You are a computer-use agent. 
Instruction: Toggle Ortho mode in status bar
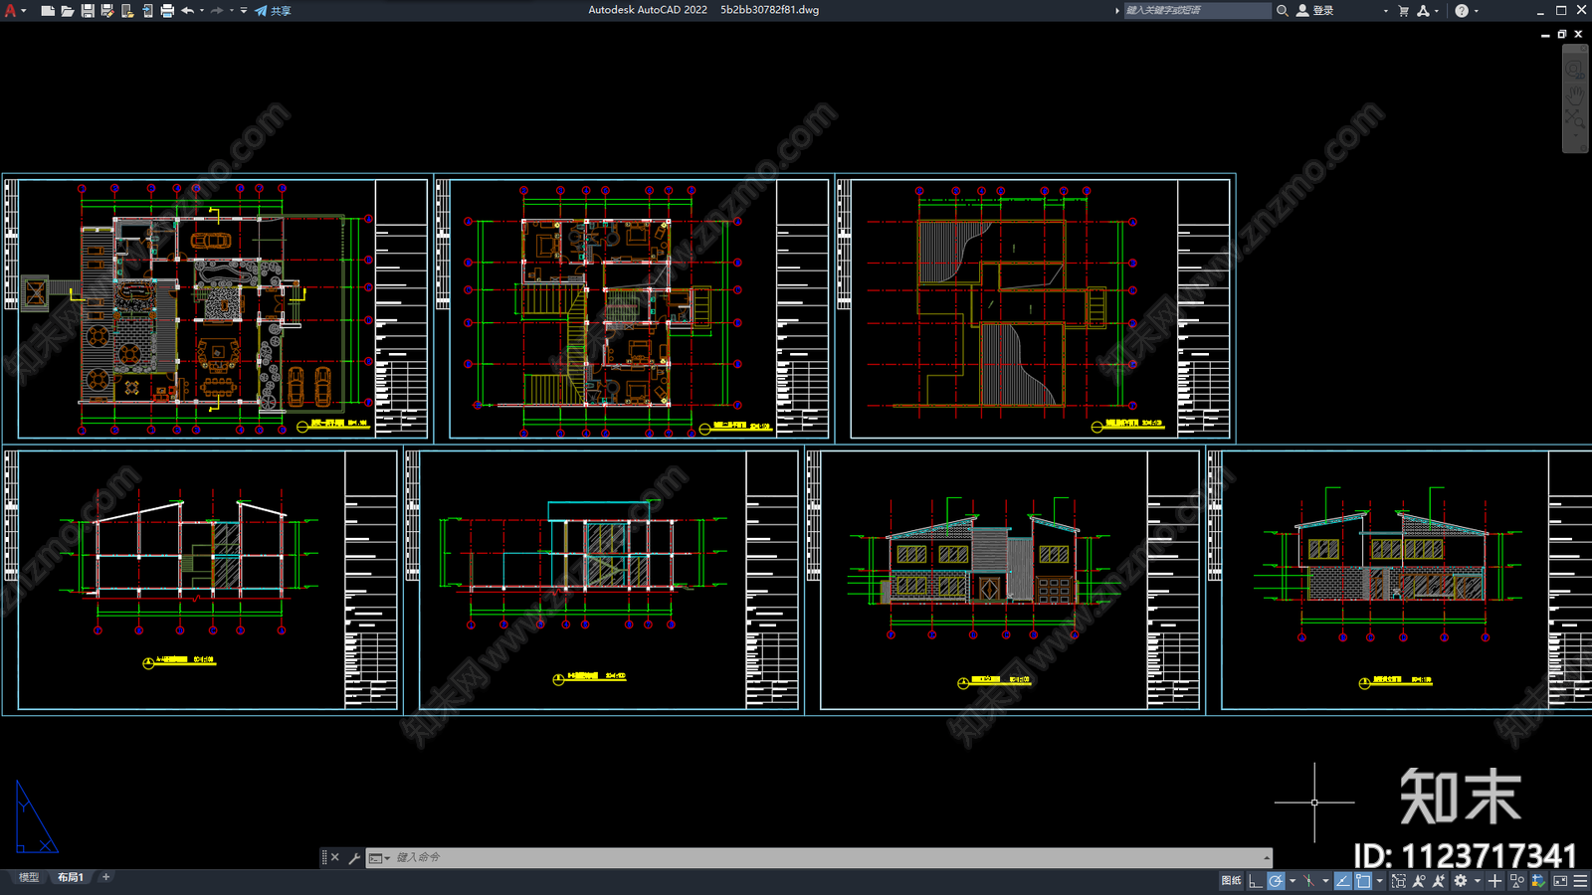click(1256, 881)
